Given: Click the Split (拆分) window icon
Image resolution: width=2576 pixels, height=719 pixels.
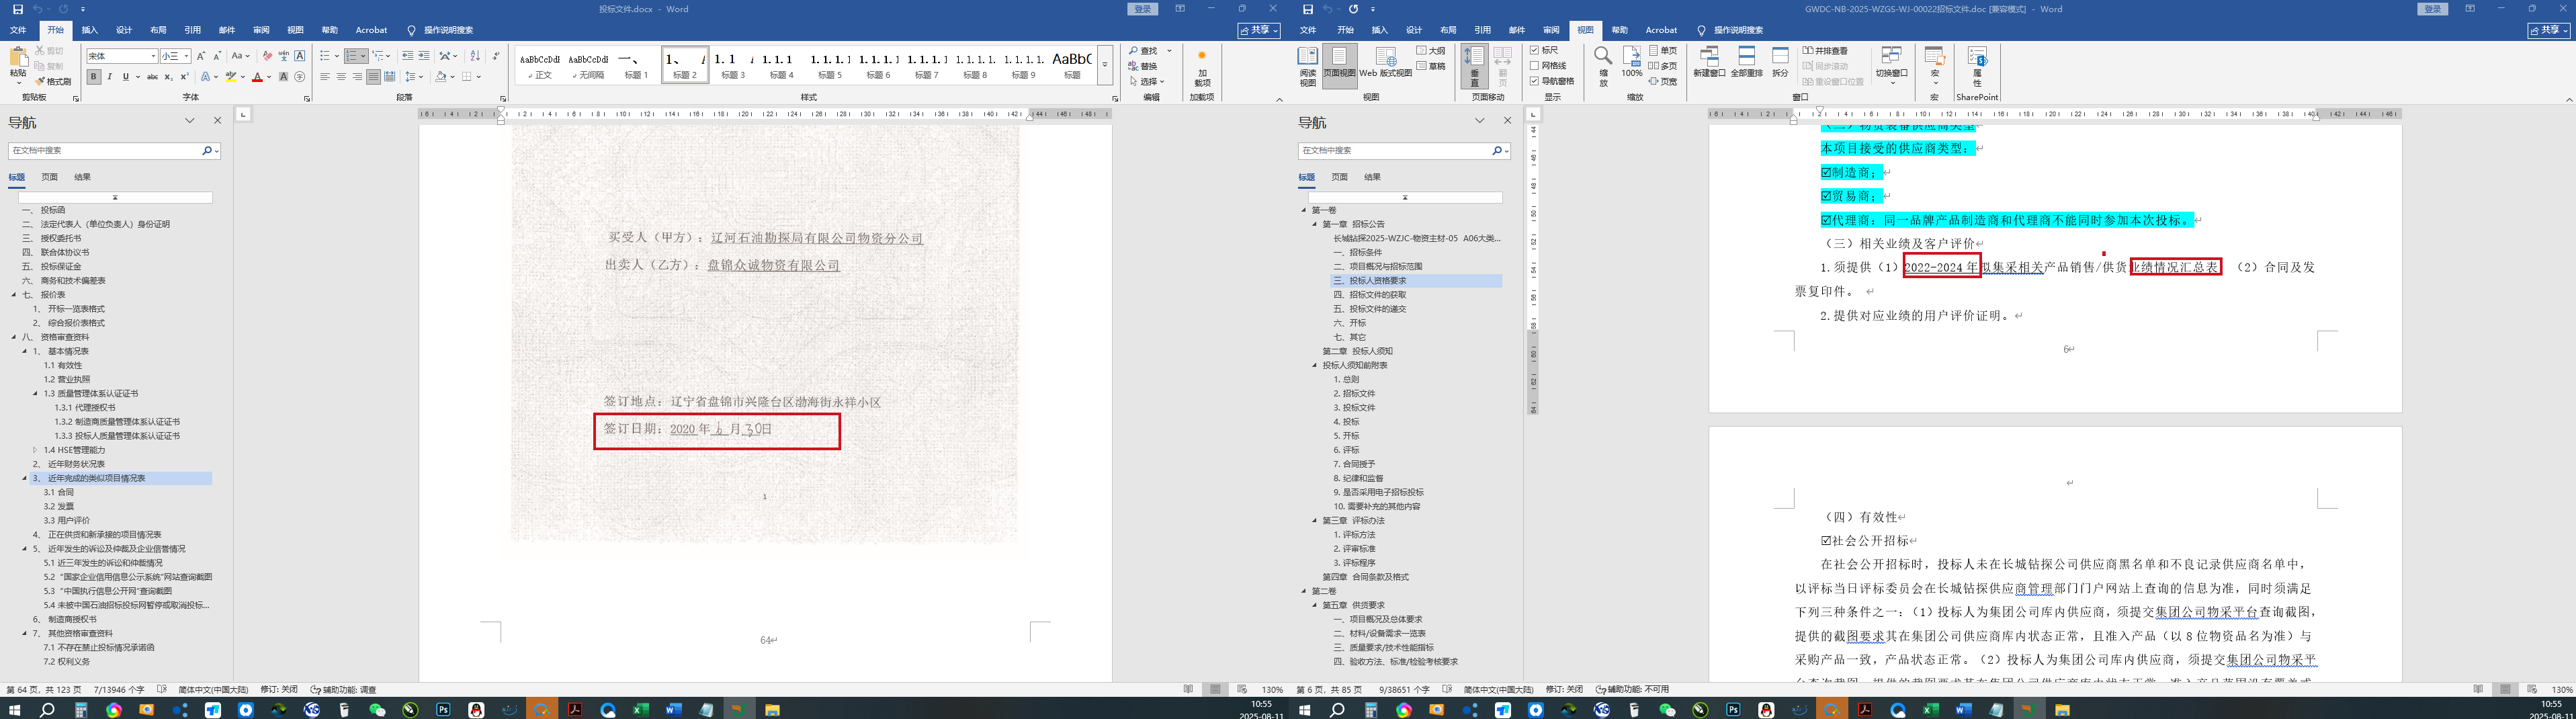Looking at the screenshot, I should 1780,62.
